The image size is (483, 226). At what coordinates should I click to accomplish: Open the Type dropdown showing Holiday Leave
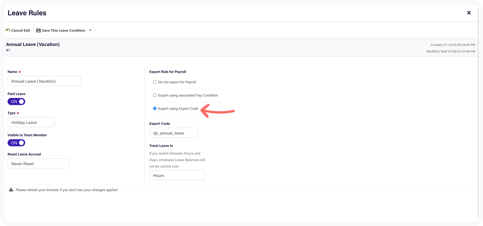tap(31, 122)
